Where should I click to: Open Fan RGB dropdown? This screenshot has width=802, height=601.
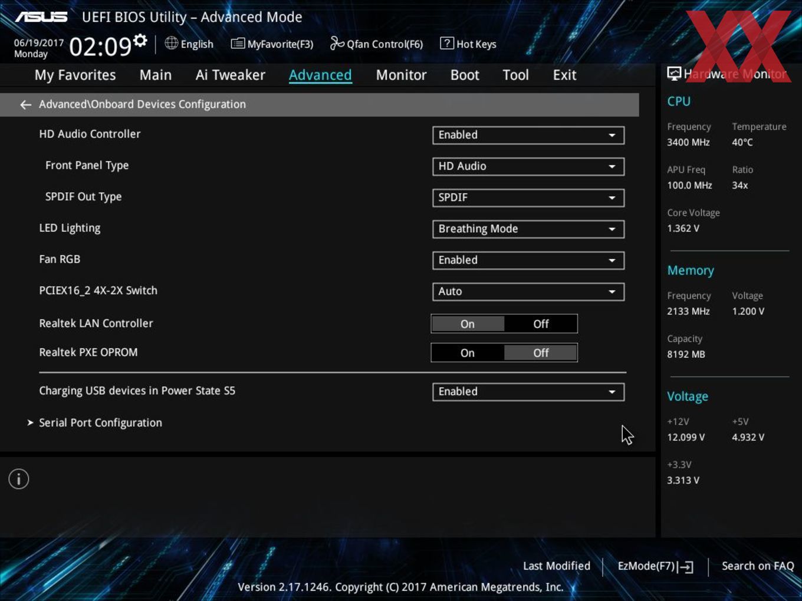tap(528, 260)
